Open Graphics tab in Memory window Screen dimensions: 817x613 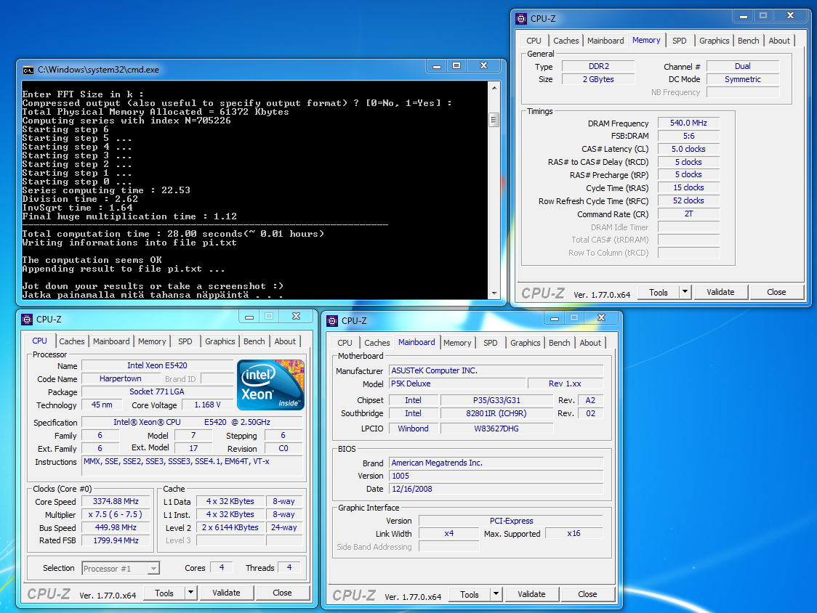point(714,41)
